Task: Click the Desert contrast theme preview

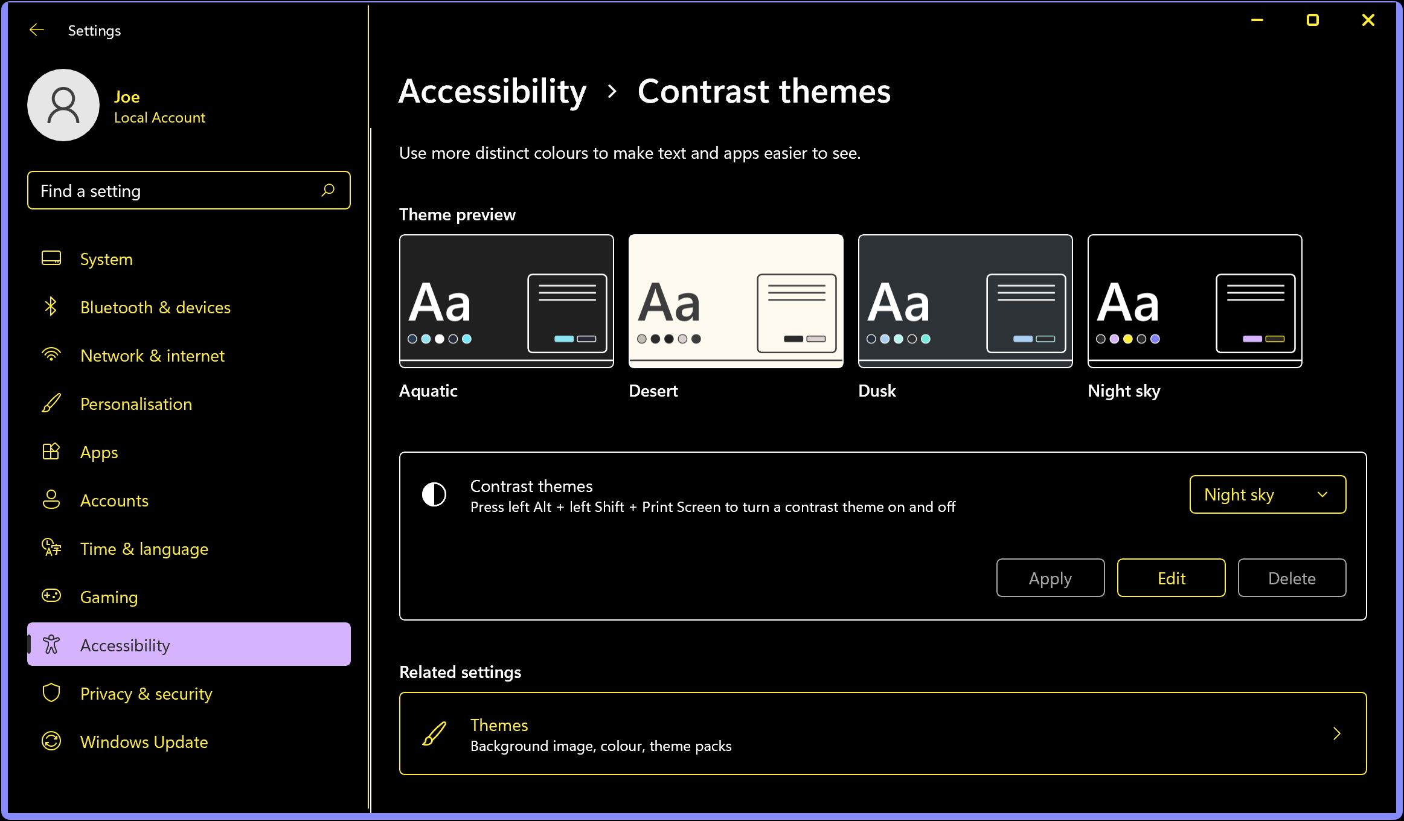Action: (736, 300)
